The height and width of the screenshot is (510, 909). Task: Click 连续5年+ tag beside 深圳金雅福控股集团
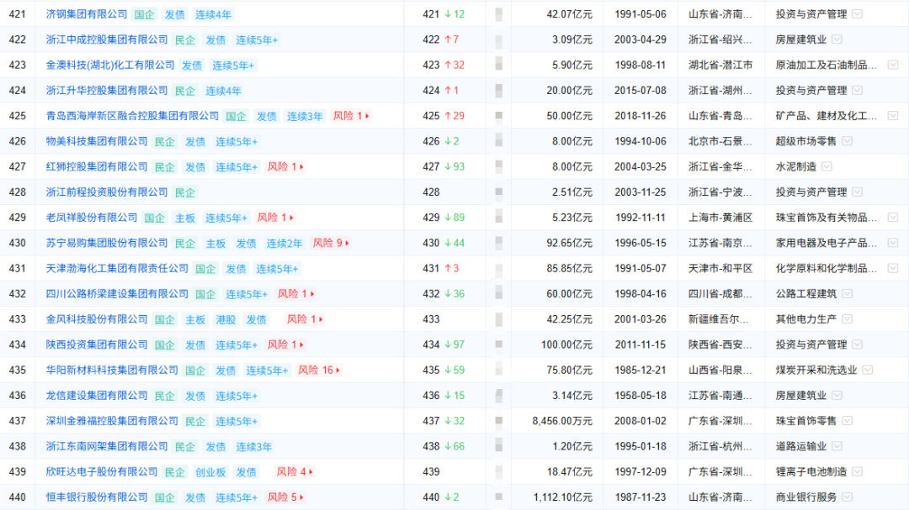coord(237,421)
